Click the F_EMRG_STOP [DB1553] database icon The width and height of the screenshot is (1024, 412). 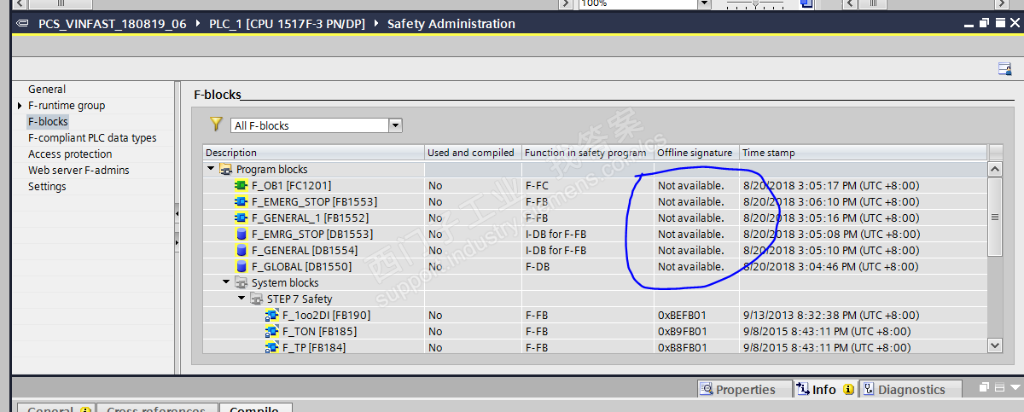tap(241, 234)
